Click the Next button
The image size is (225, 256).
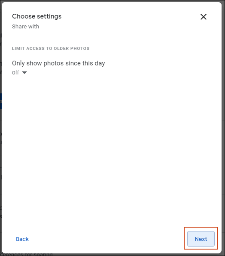pos(201,239)
